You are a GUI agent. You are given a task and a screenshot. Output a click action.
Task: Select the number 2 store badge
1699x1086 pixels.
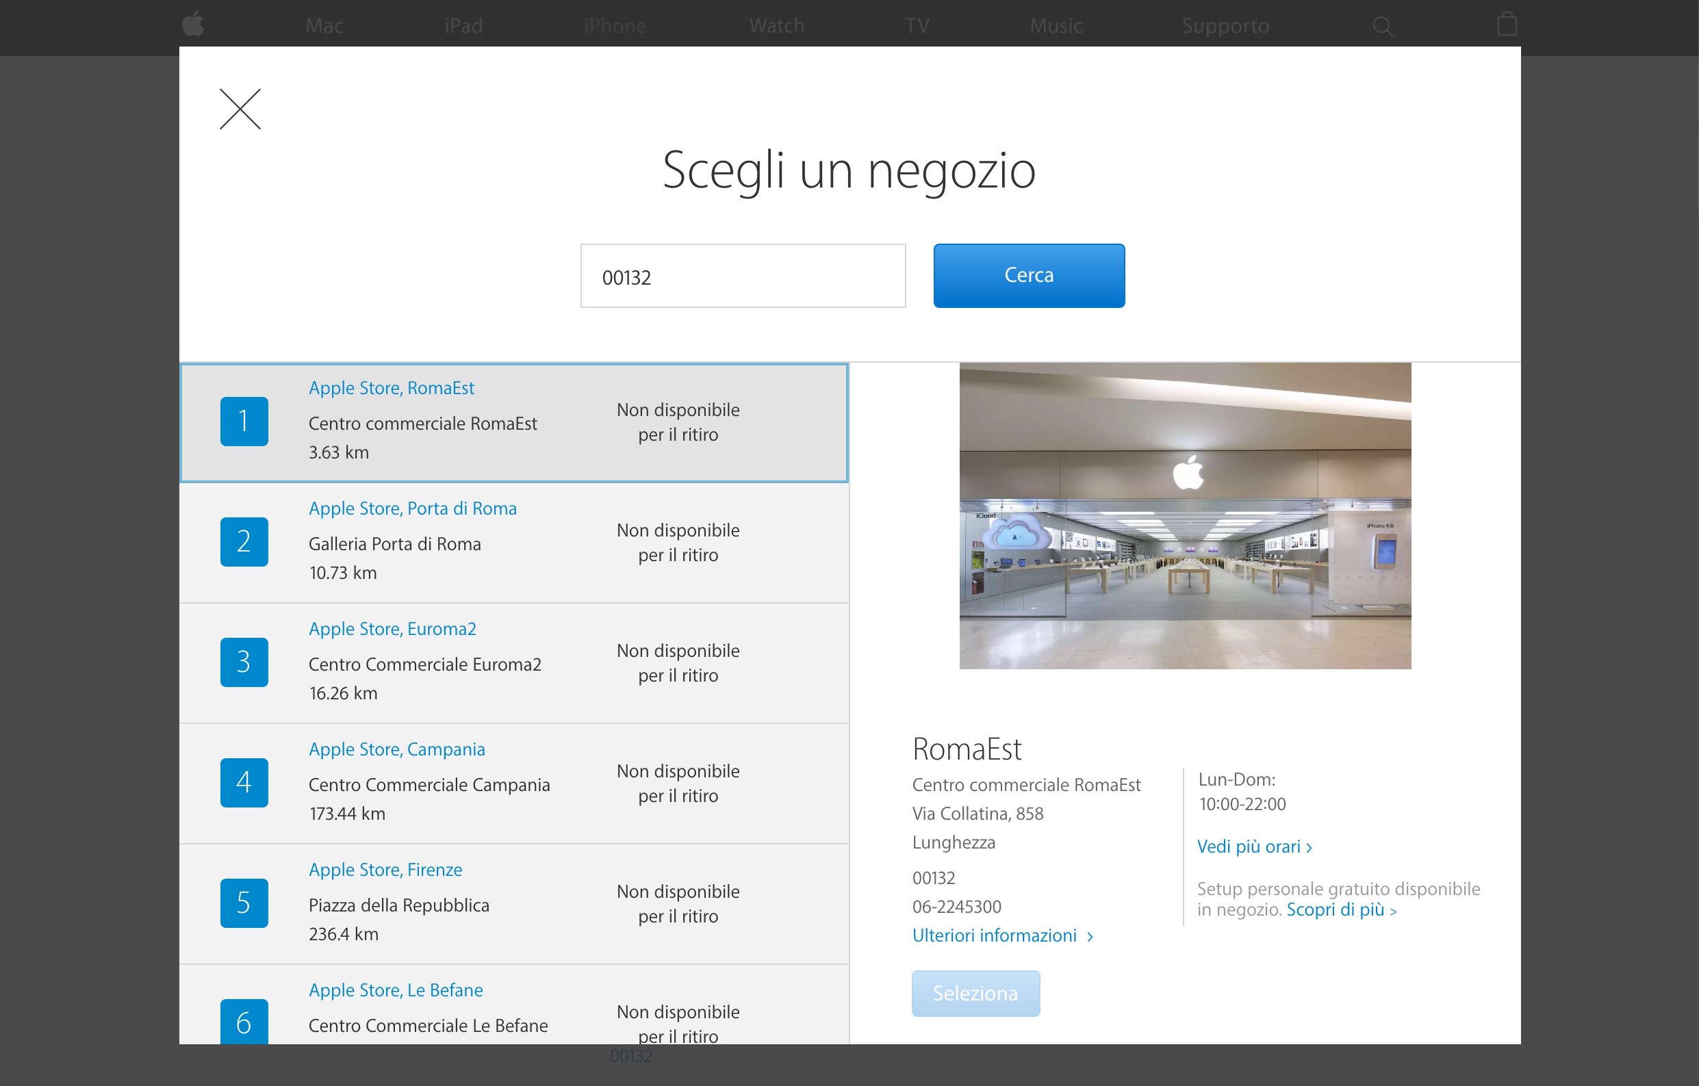tap(244, 541)
